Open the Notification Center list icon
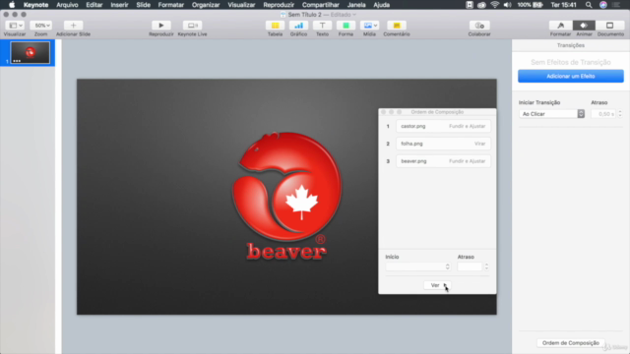The height and width of the screenshot is (354, 630). pyautogui.click(x=616, y=5)
